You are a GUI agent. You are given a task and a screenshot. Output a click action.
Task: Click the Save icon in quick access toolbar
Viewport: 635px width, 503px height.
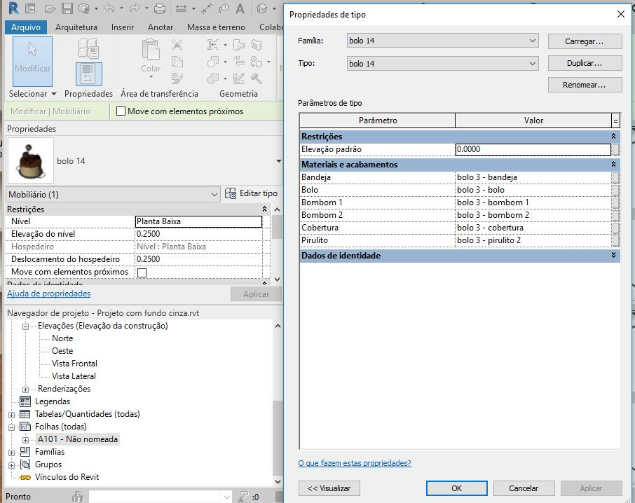click(67, 8)
